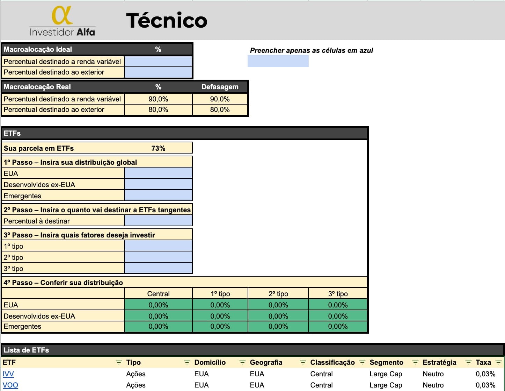Open the Geografia column filter icon
Image resolution: width=505 pixels, height=391 pixels.
[x=303, y=363]
